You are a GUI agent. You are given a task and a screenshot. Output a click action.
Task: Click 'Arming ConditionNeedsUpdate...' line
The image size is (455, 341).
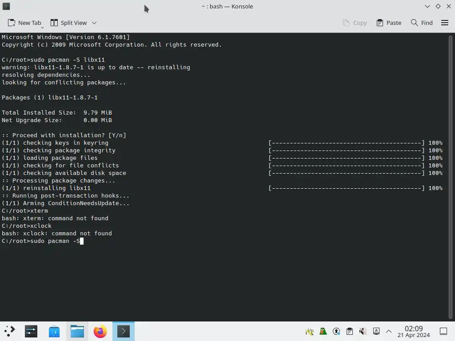pyautogui.click(x=66, y=203)
